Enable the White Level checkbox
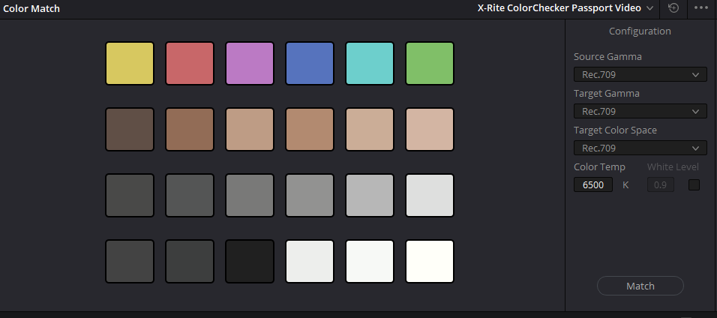 [x=694, y=184]
